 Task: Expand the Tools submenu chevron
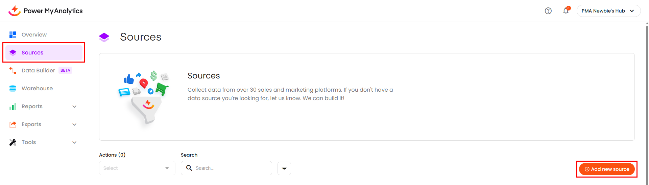[74, 142]
